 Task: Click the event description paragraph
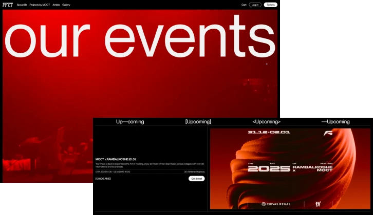click(150, 165)
